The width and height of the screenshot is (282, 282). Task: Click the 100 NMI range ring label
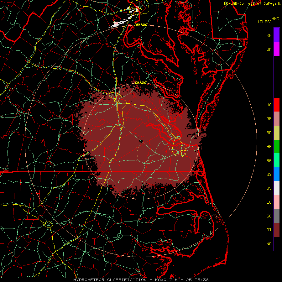pos(141,25)
